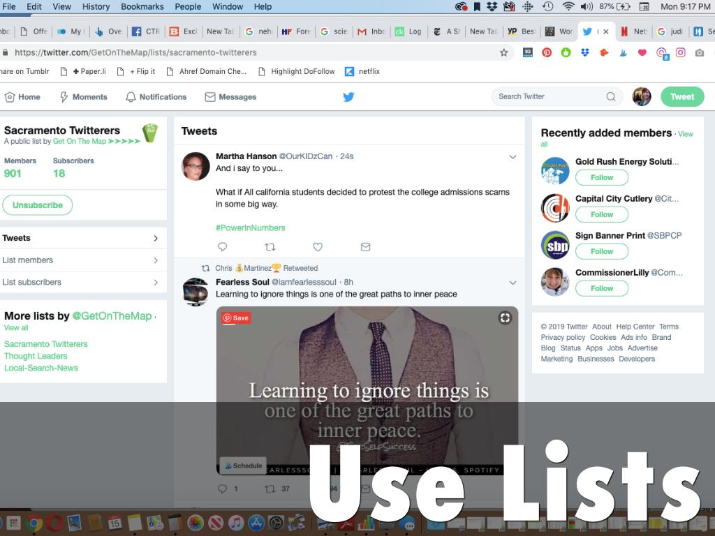Follow Capital City Cutlery
715x536 pixels.
click(x=601, y=214)
